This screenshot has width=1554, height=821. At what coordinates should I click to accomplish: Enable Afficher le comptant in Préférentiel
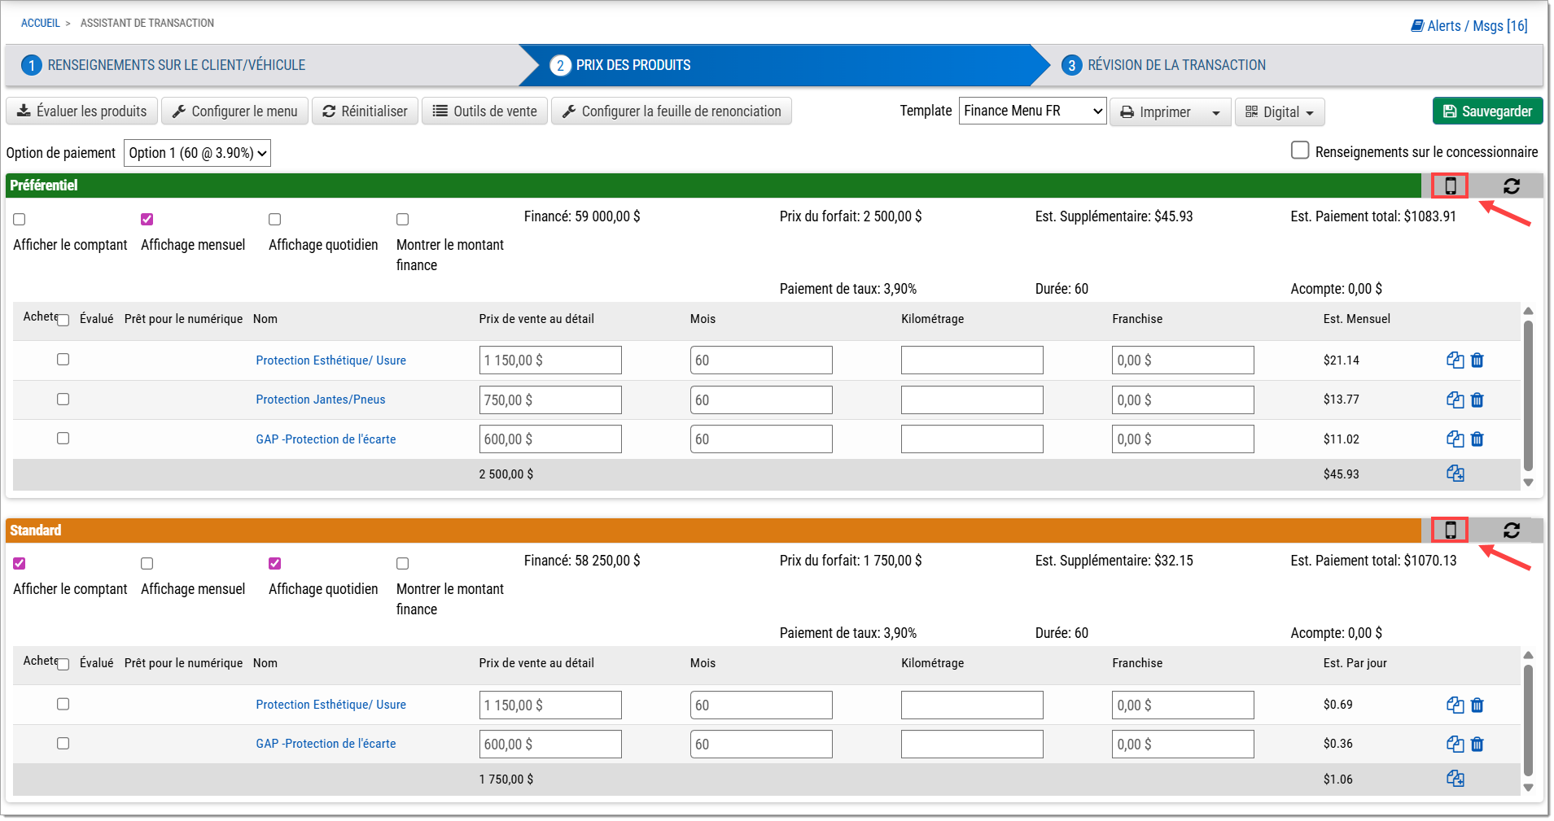coord(20,220)
